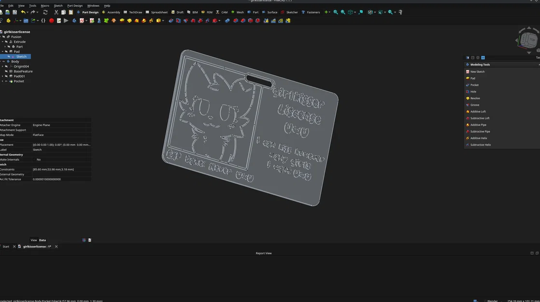Click the Hole icon in Modeling Tools
Viewport: 540px width, 302px height.
click(468, 92)
